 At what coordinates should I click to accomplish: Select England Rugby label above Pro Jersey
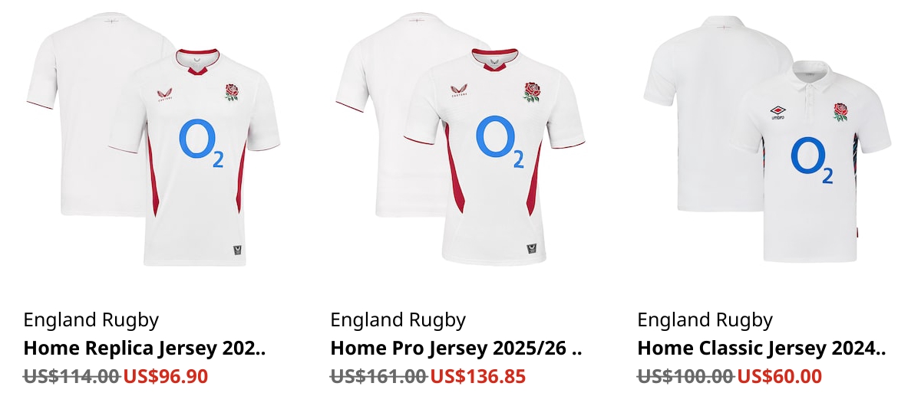398,320
